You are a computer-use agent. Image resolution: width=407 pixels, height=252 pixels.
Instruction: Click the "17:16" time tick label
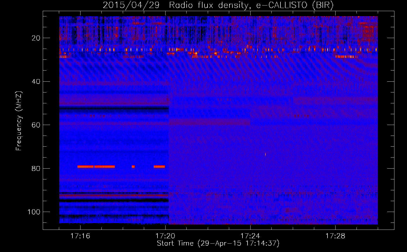click(80, 236)
